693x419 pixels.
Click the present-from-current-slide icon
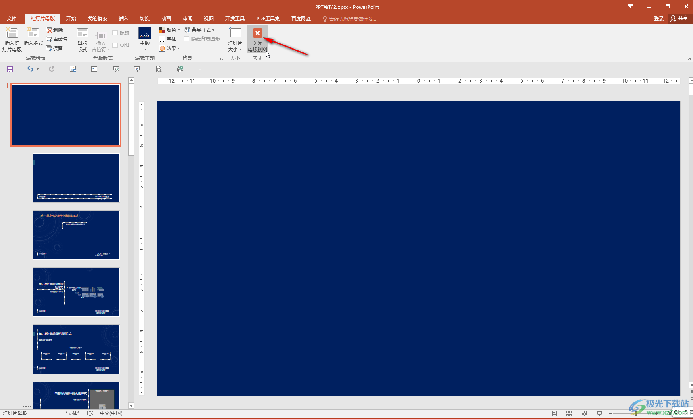pos(137,69)
